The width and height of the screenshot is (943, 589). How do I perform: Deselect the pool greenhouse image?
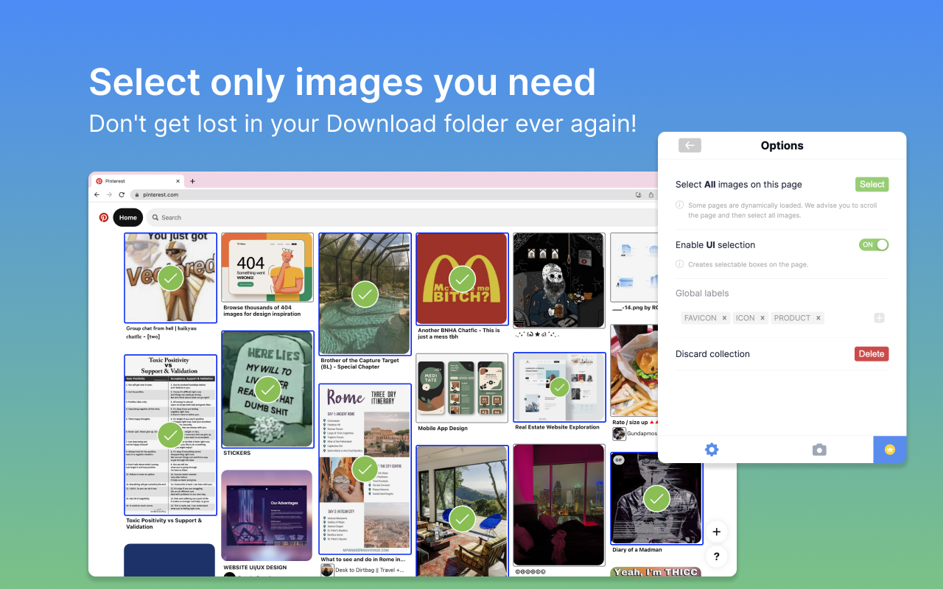click(x=365, y=294)
